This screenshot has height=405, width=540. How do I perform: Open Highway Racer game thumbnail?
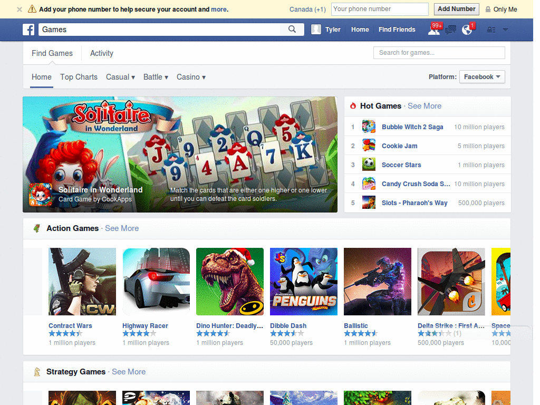pos(156,282)
